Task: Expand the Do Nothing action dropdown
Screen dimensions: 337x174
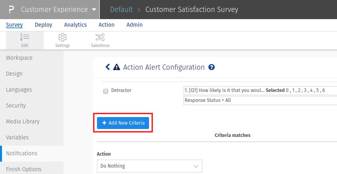Action: pyautogui.click(x=149, y=166)
